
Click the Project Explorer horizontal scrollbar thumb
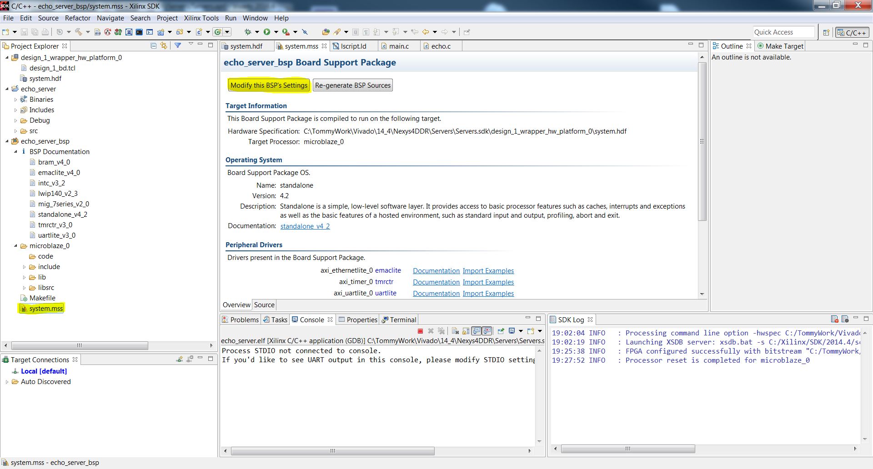pos(80,346)
